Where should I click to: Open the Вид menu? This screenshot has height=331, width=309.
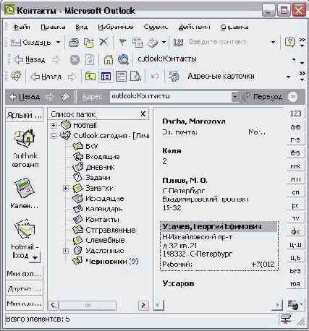click(x=81, y=27)
